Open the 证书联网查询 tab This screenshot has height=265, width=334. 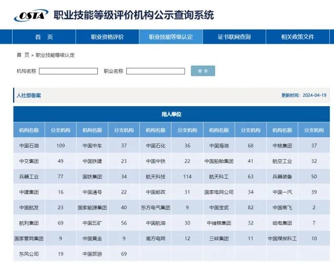point(234,37)
